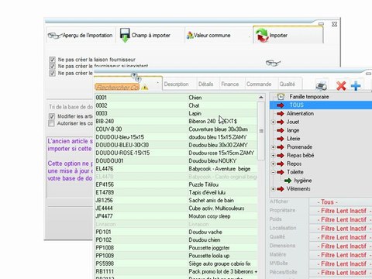Screen dimensions: 372x279
Task: Expand the Repos family node
Action: pos(273,164)
